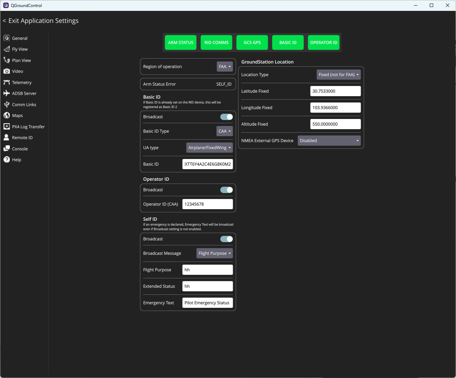The image size is (456, 378).
Task: Maximize the QGroundControl window
Action: coord(431,5)
